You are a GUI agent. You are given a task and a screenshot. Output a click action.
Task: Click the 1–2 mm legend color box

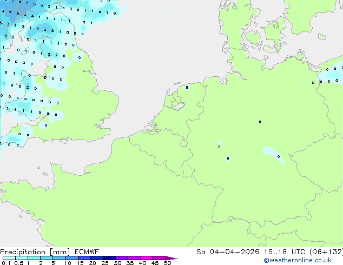click(x=34, y=258)
